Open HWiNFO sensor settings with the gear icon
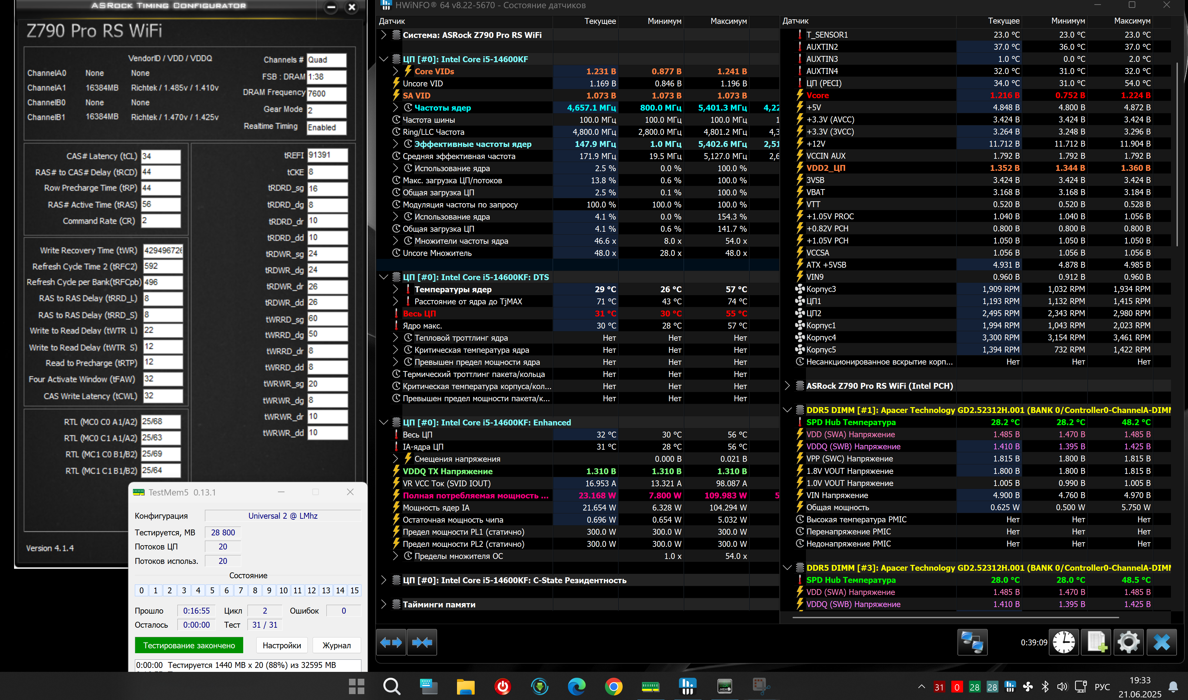1188x700 pixels. [1128, 642]
